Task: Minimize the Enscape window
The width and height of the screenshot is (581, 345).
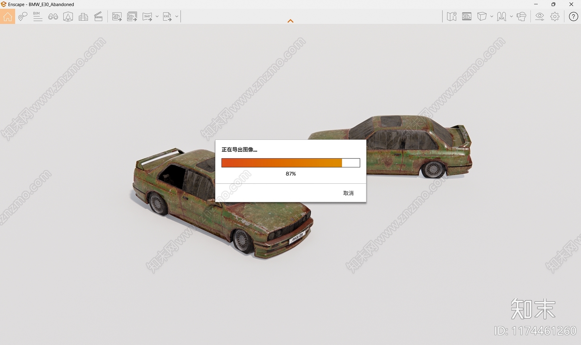Action: pos(536,4)
